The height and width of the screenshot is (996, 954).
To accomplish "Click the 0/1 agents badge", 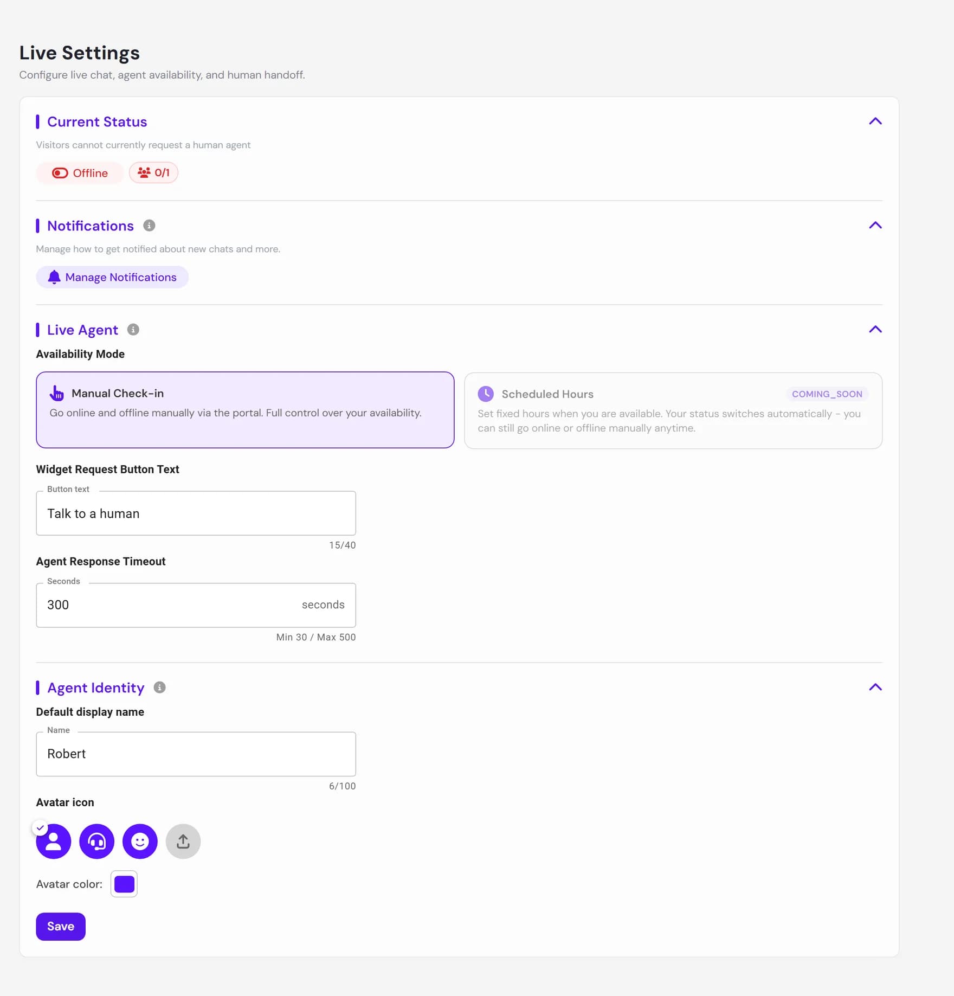I will coord(153,172).
